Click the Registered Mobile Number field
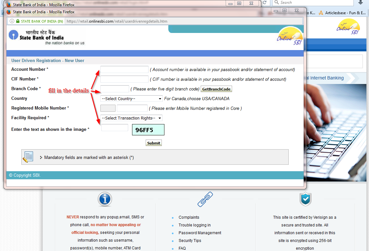 click(132, 108)
